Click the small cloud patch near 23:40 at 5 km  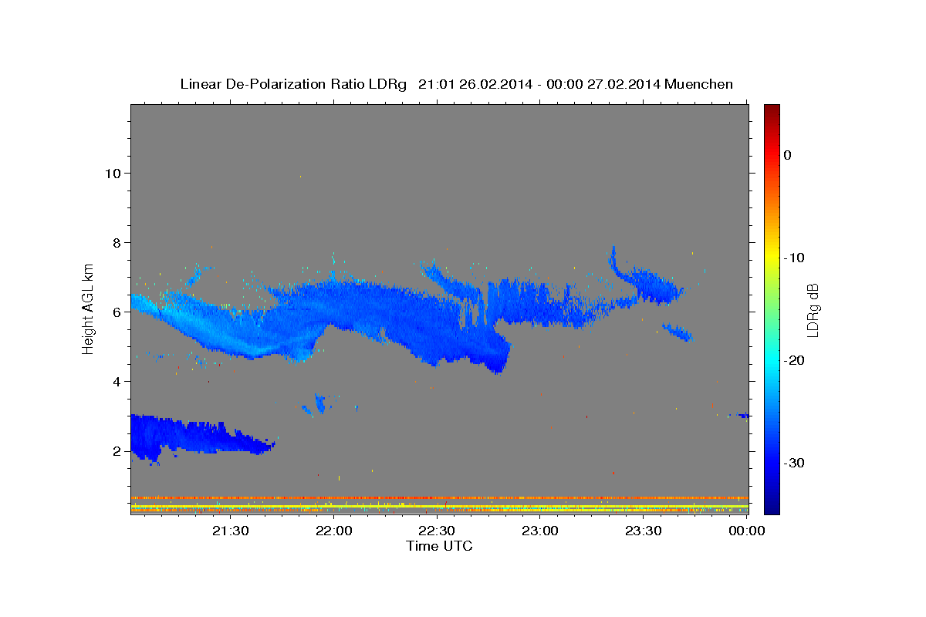[x=678, y=332]
